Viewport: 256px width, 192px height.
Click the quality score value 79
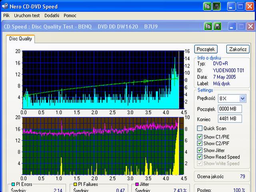pyautogui.click(x=243, y=176)
